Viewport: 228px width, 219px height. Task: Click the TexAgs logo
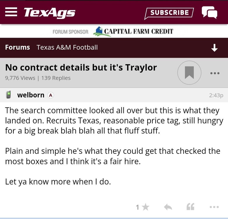(x=49, y=13)
